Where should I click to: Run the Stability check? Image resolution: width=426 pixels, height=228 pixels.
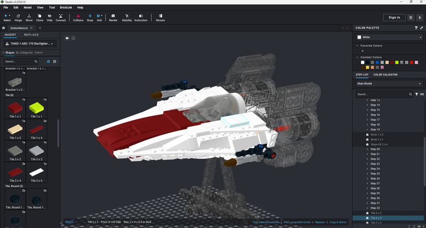pyautogui.click(x=126, y=18)
